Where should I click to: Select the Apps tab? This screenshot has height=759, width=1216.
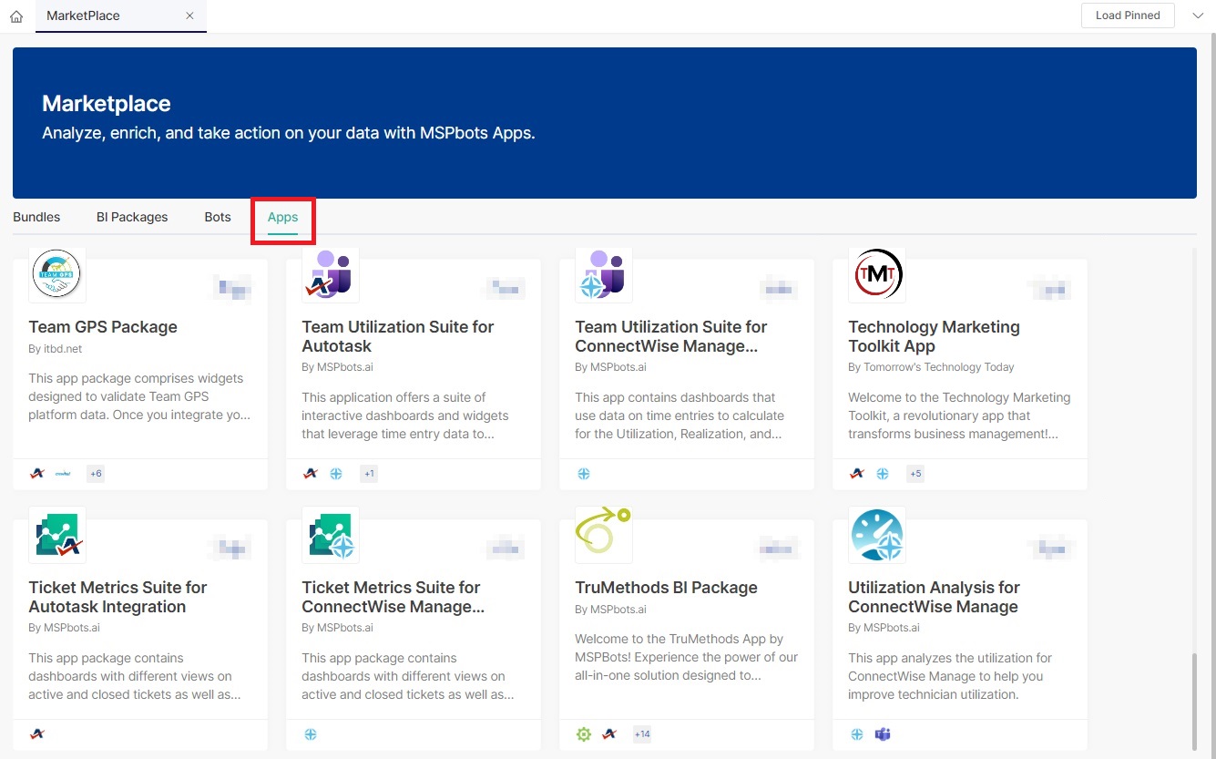[282, 217]
